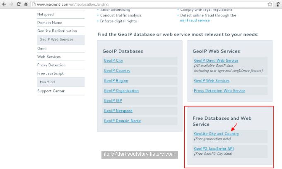
Task: Open the GeoIP Country link
Action: pos(117,70)
